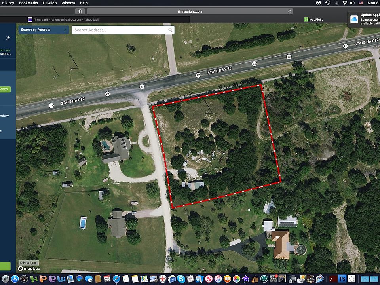
Task: Open Microsoft Excel from the Dock
Action: coord(34,279)
